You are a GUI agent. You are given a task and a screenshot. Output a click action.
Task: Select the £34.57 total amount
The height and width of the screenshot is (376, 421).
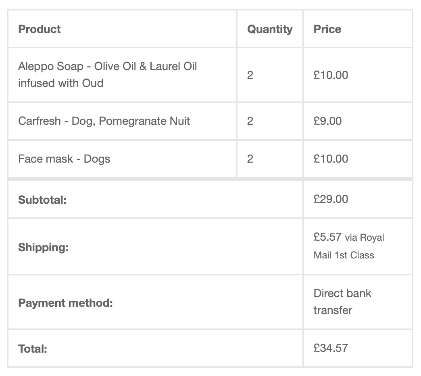point(331,348)
